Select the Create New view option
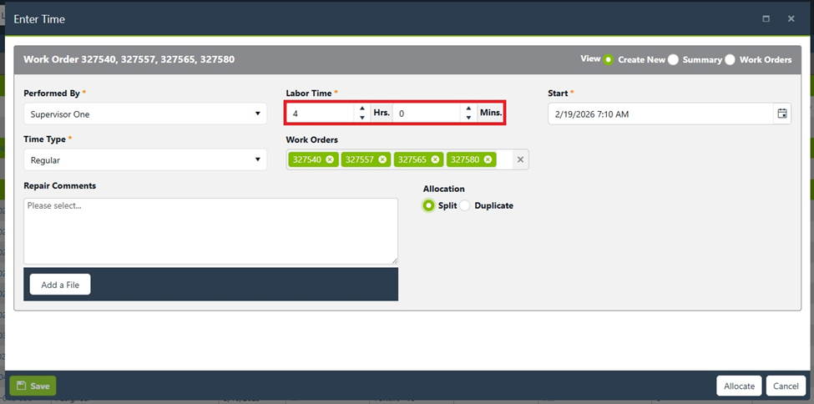This screenshot has height=404, width=814. pos(609,60)
